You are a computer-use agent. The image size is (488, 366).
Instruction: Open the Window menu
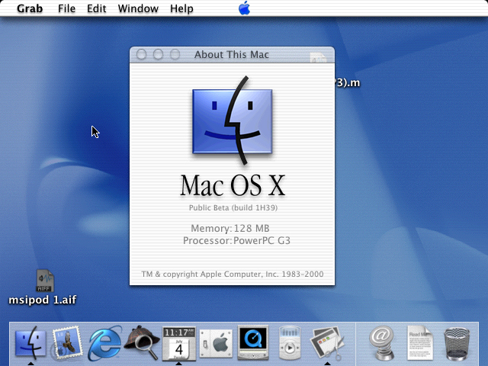coord(138,8)
